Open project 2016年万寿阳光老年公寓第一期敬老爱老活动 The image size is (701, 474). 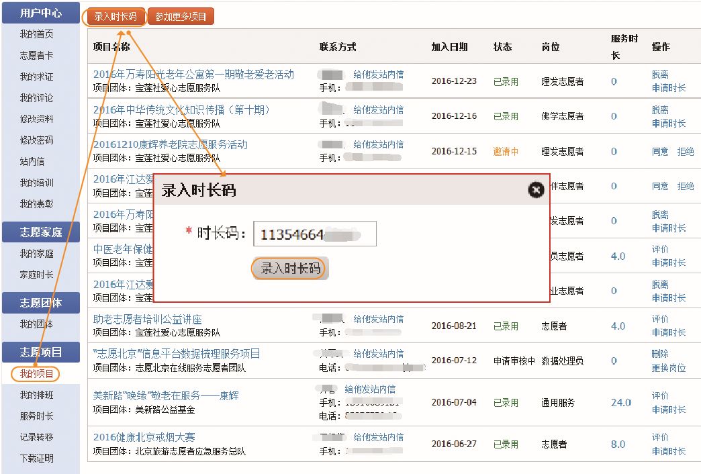[193, 75]
